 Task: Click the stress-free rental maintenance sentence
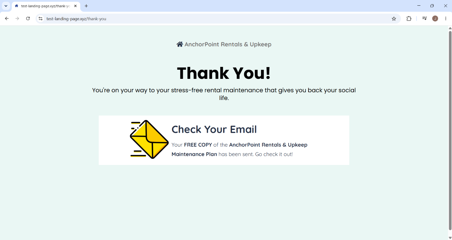tap(224, 94)
